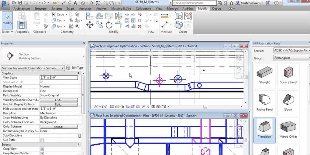310x155 pixels.
Task: Toggle Sun Path in view control bar
Action: 122,106
